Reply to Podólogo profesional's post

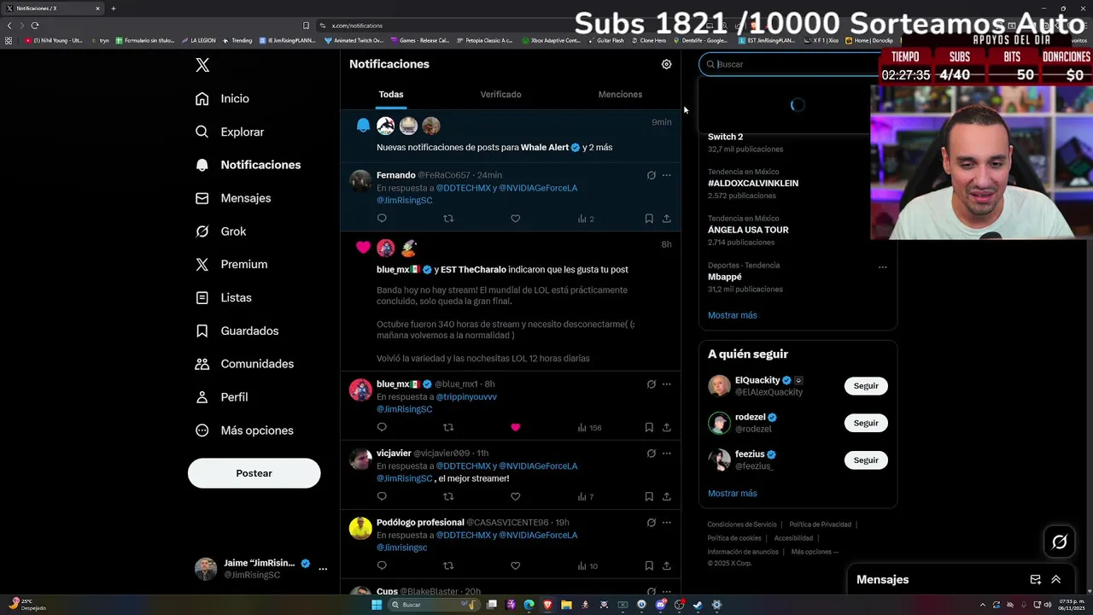(x=382, y=565)
